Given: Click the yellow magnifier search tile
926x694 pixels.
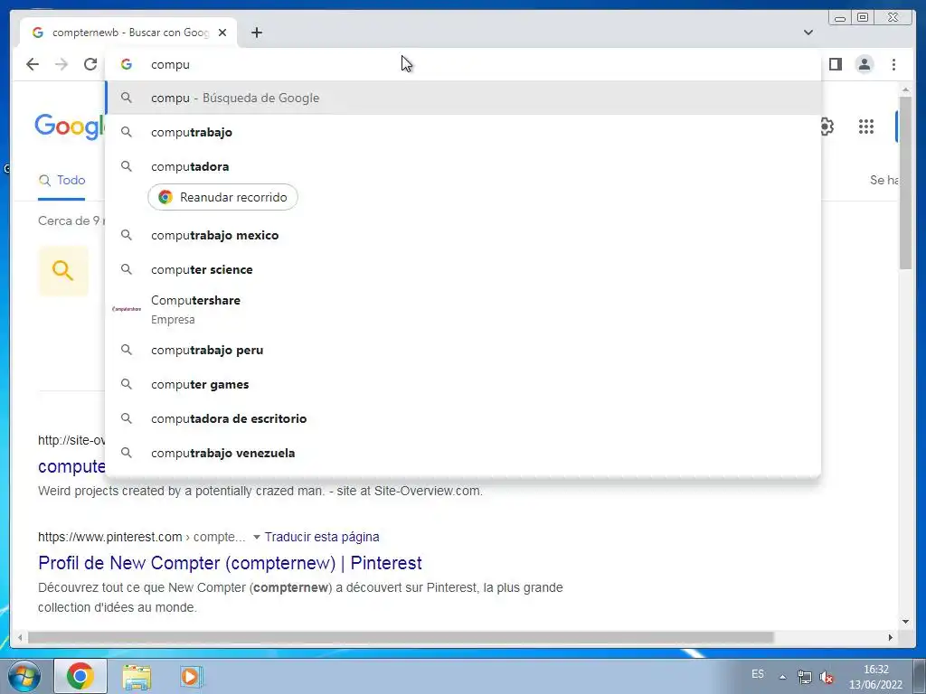Looking at the screenshot, I should [x=63, y=271].
